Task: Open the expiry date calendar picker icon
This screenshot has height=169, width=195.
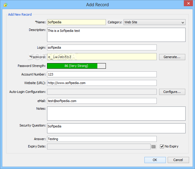Action: click(x=154, y=147)
